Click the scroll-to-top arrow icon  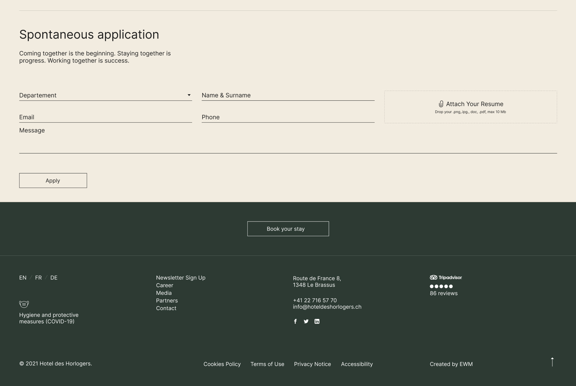[x=552, y=362]
